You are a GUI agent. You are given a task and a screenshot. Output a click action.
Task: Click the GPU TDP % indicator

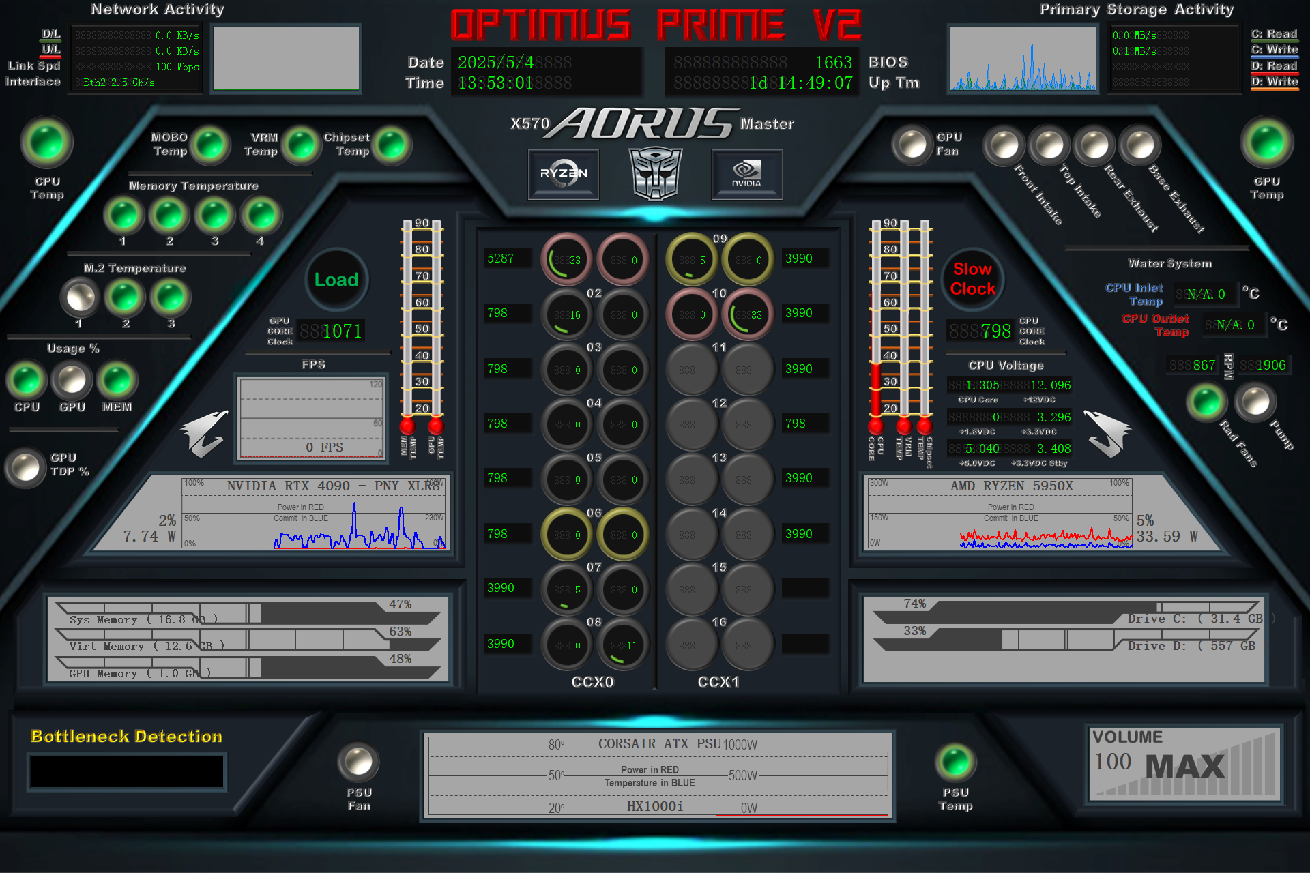[x=26, y=467]
